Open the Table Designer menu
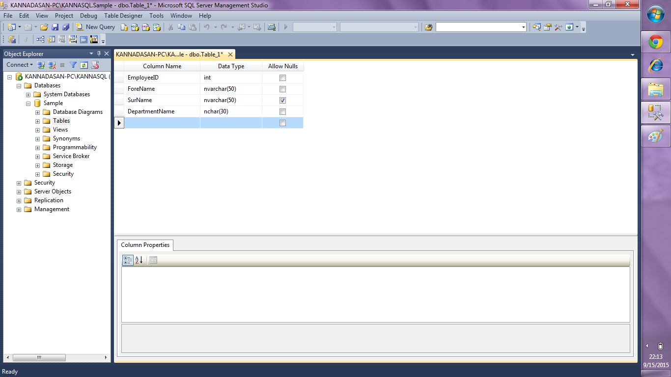 pos(123,16)
